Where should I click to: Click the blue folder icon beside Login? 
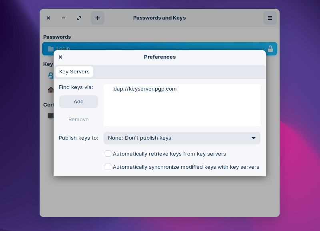click(51, 48)
